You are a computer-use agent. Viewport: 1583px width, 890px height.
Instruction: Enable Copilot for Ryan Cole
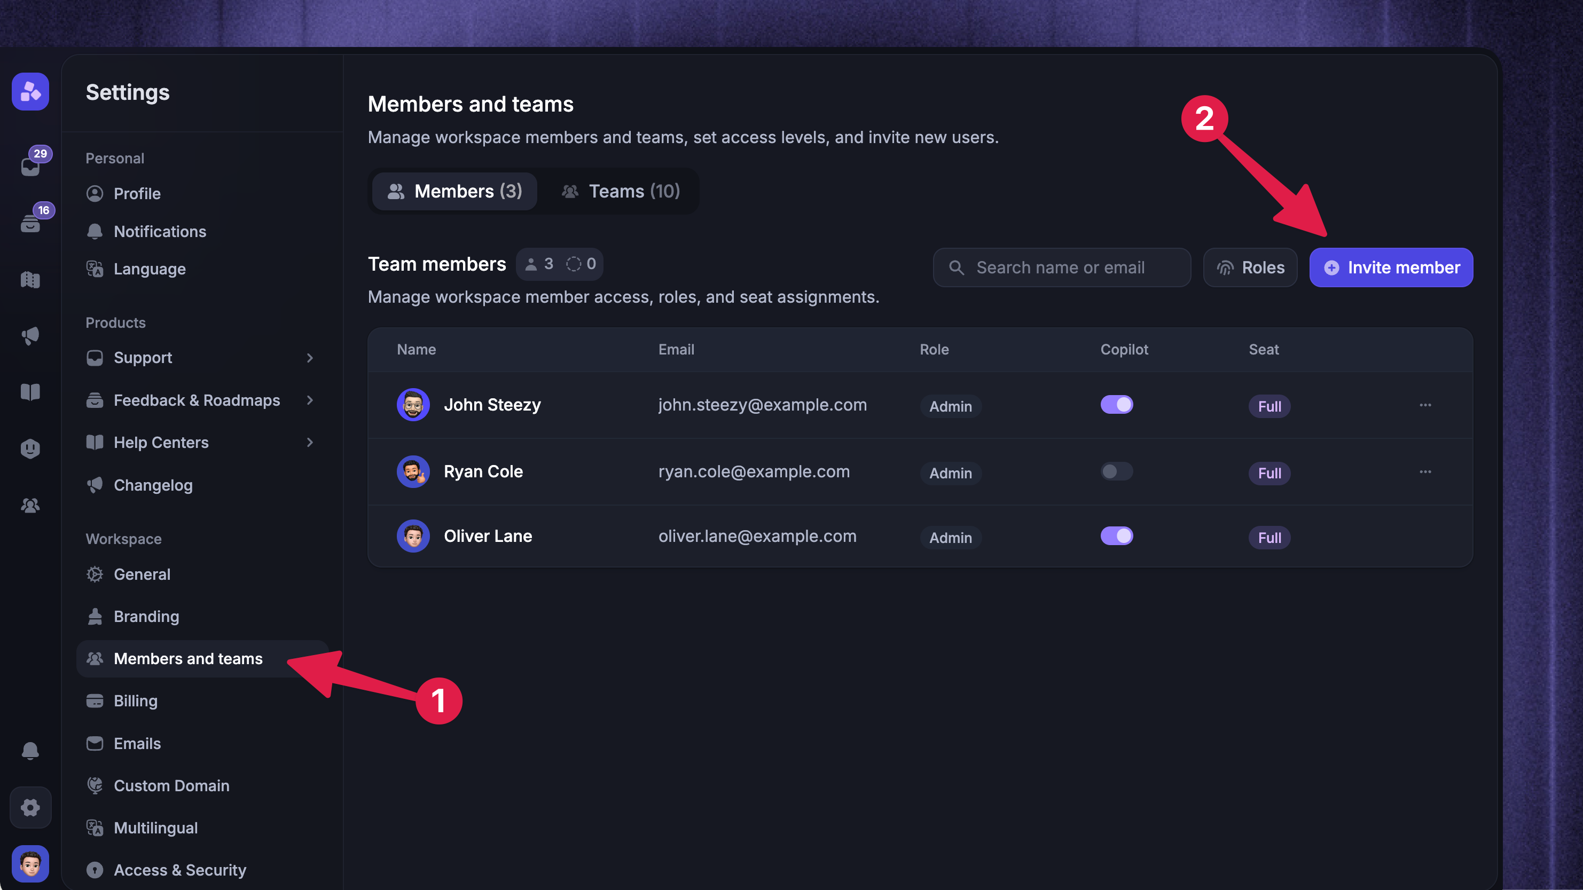[x=1117, y=471]
